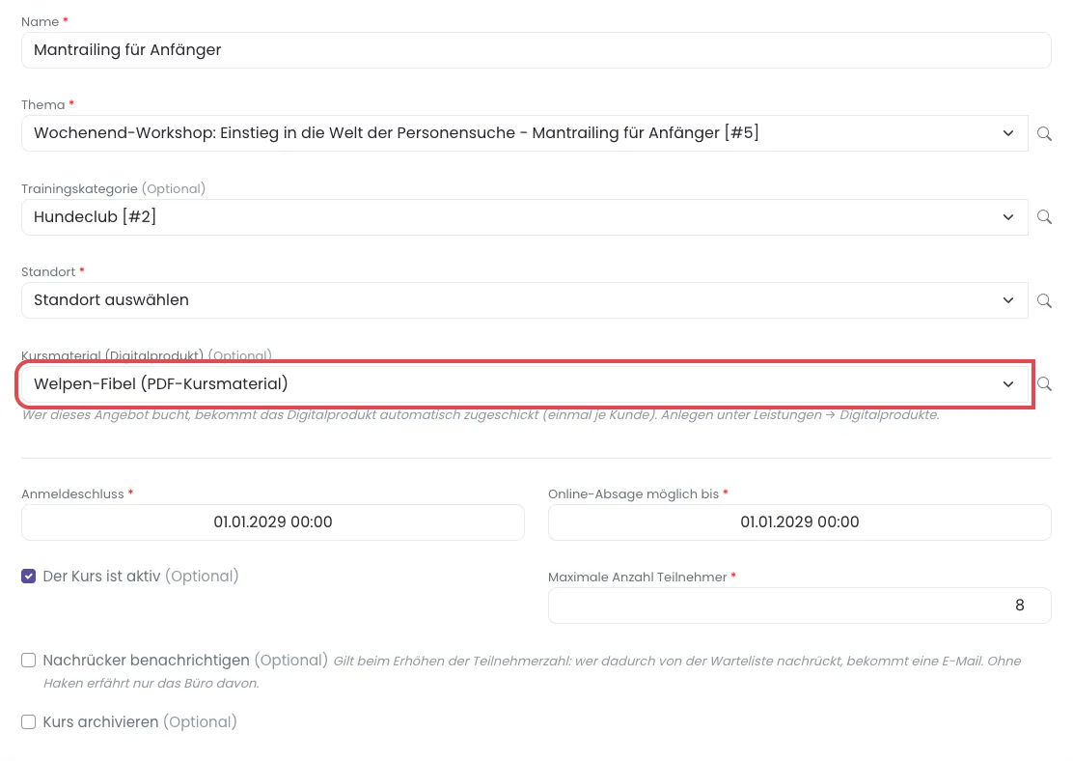The image size is (1073, 761).
Task: Open the Trainingskategorie dropdown showing Hundeclub
Action: tap(524, 217)
